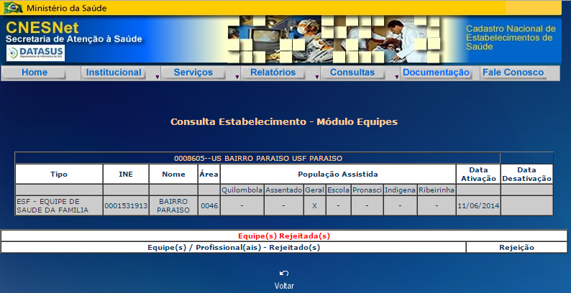This screenshot has width=571, height=293.
Task: Click the X under Geral column
Action: tap(315, 206)
